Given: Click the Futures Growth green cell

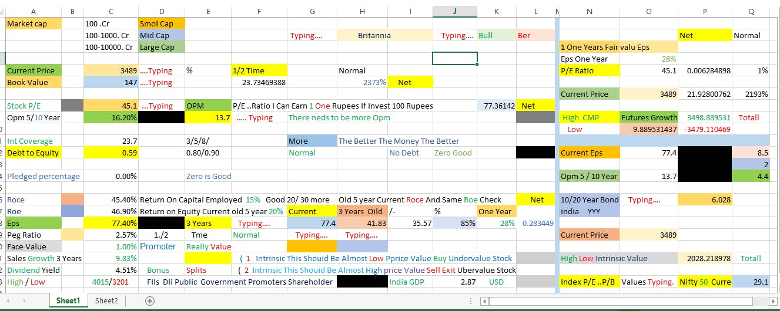Looking at the screenshot, I should (x=649, y=117).
